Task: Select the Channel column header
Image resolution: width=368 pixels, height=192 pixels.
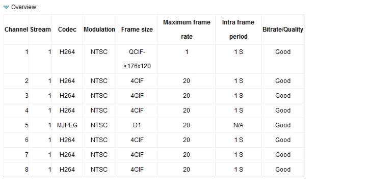Action: pyautogui.click(x=16, y=30)
